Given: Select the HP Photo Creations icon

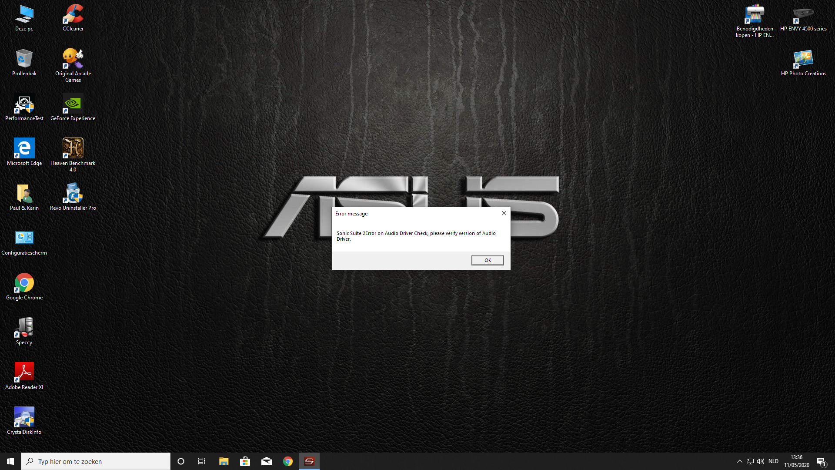Looking at the screenshot, I should point(803,63).
